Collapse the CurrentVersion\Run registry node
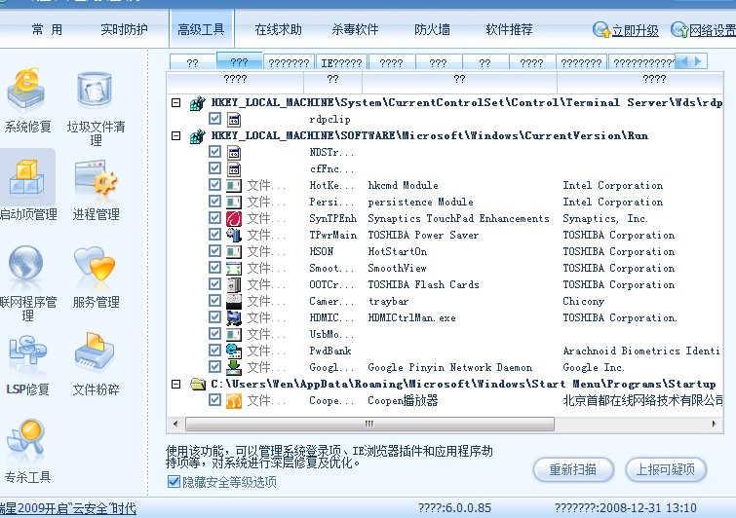 pyautogui.click(x=176, y=136)
